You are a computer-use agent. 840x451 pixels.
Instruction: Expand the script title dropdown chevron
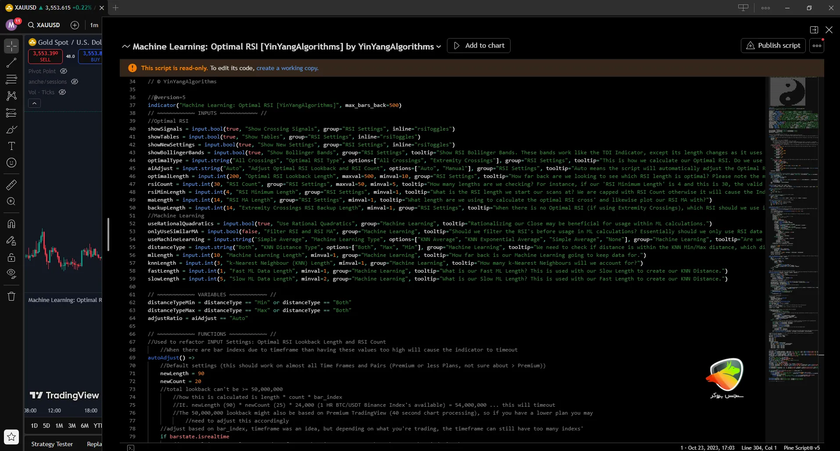(x=439, y=46)
